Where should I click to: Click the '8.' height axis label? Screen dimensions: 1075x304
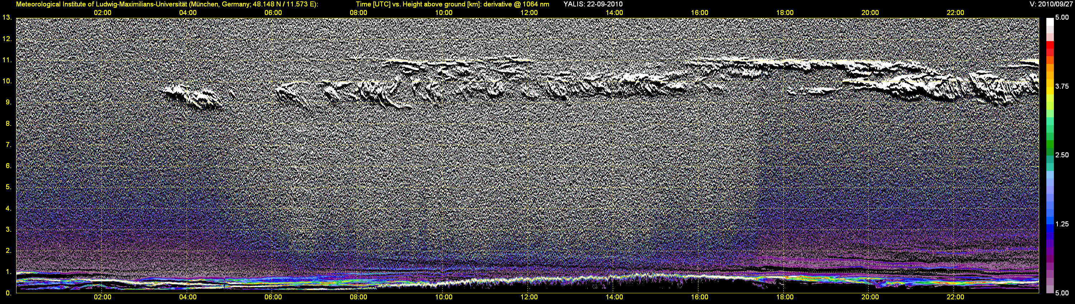pyautogui.click(x=9, y=123)
